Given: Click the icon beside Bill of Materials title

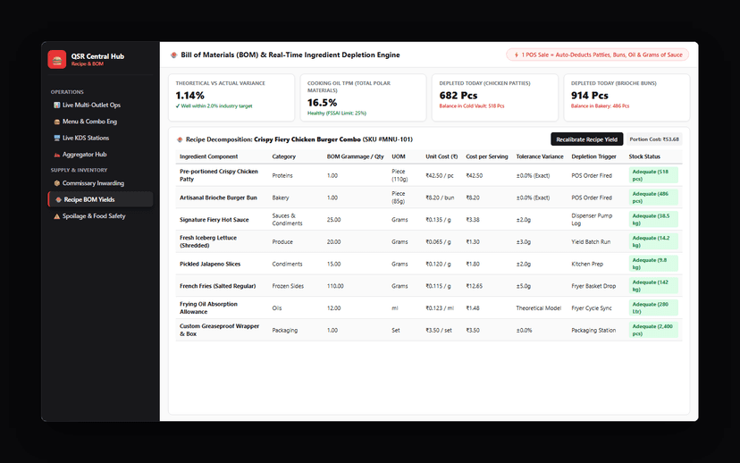Looking at the screenshot, I should click(173, 55).
